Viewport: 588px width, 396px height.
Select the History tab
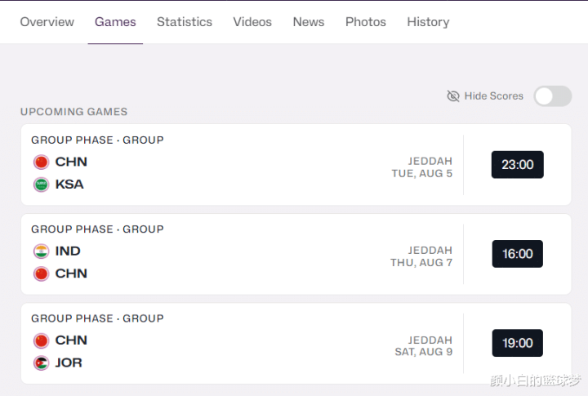(428, 22)
